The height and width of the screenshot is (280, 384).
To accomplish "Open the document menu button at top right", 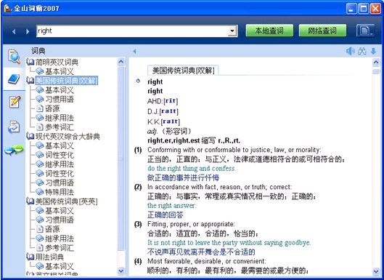I will [x=365, y=31].
